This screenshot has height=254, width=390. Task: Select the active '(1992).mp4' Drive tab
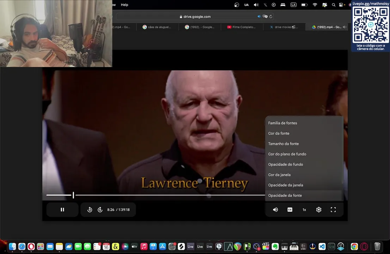(x=327, y=27)
